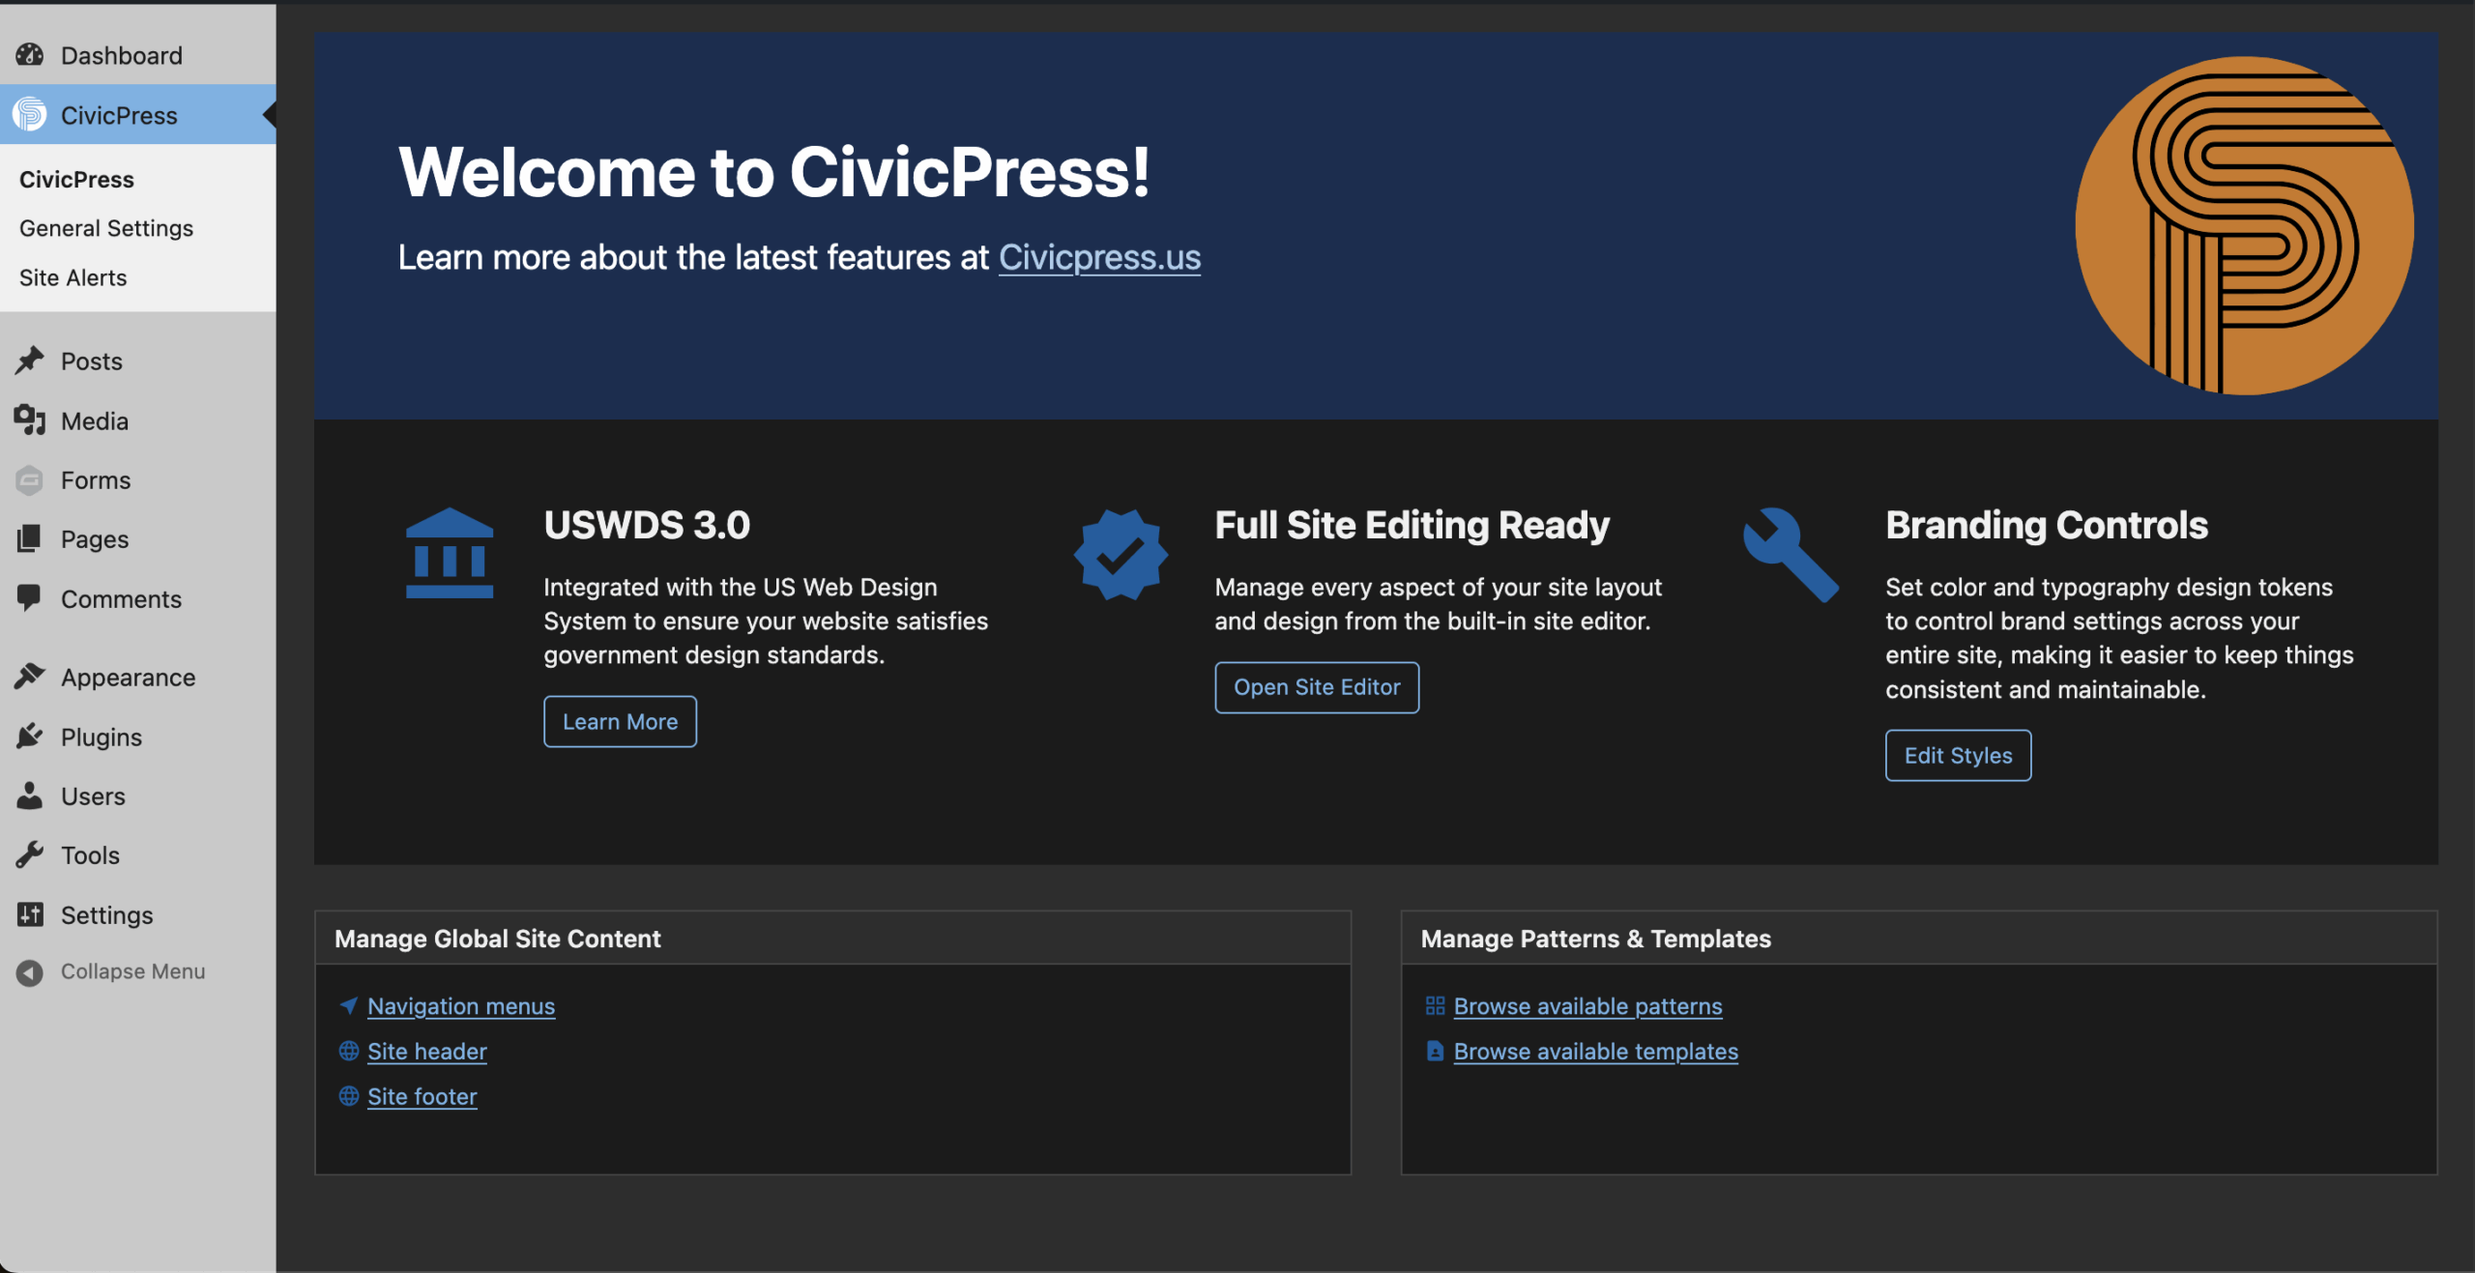Click the arrow icon beside Navigation menus
2475x1273 pixels.
click(349, 1005)
